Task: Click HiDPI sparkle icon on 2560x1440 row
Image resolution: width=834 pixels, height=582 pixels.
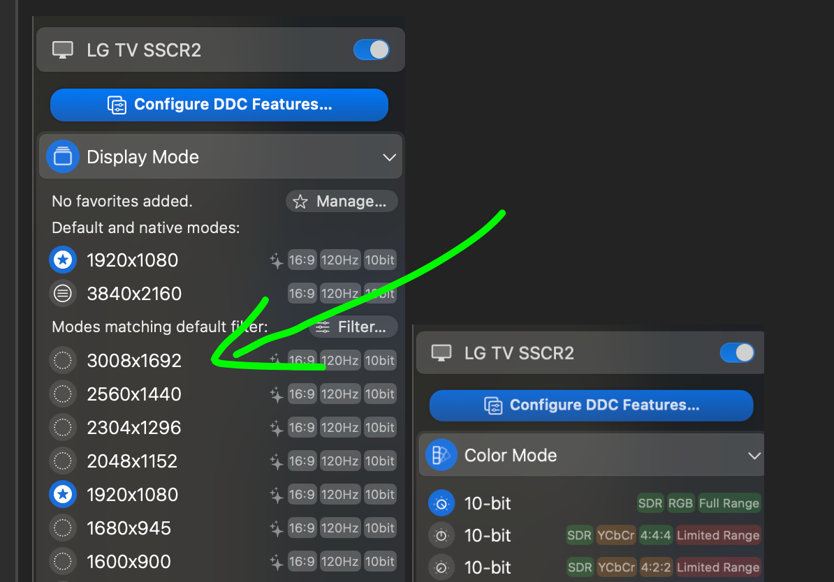Action: [x=276, y=394]
